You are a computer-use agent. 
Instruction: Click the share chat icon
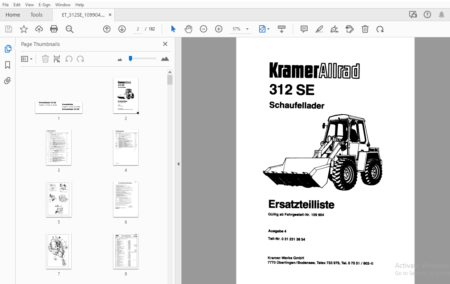(x=413, y=15)
